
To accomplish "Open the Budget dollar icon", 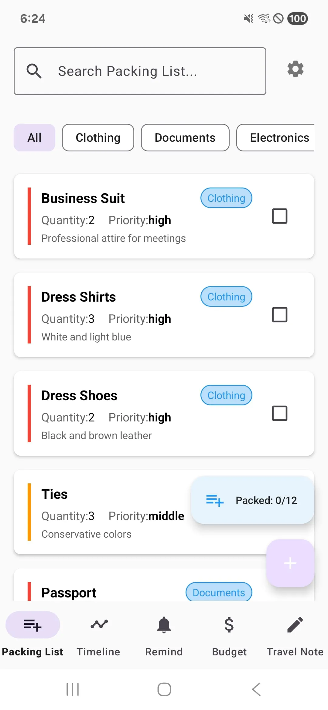I will (229, 624).
